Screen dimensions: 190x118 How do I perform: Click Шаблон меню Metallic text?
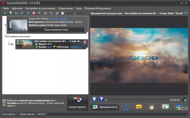pos(47,25)
